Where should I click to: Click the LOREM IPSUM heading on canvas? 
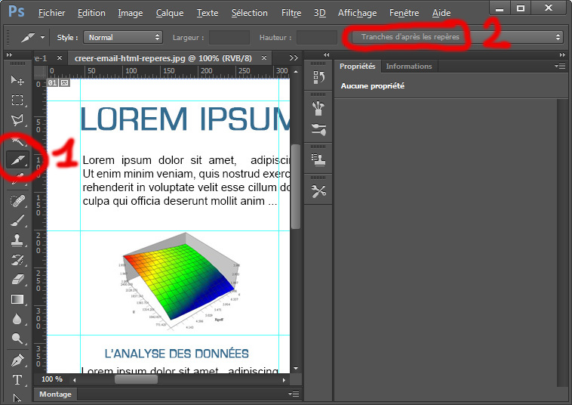click(x=185, y=119)
